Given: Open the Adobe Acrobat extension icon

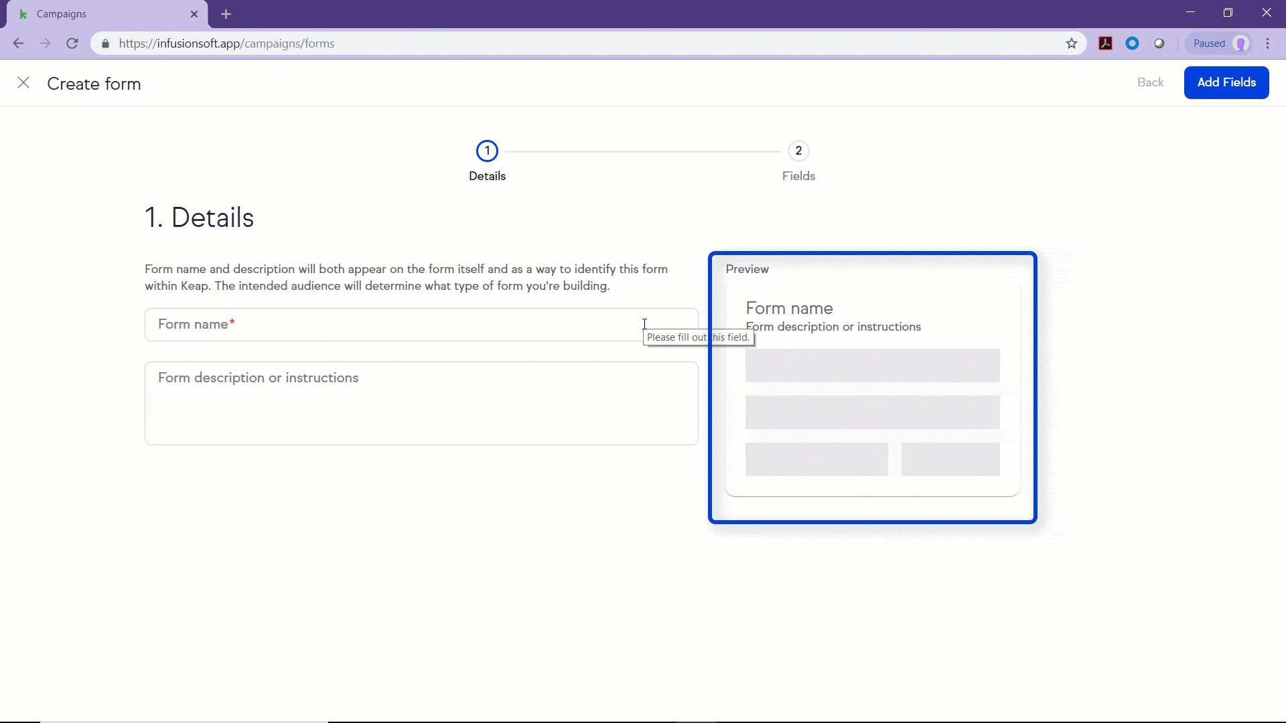Looking at the screenshot, I should (x=1106, y=44).
